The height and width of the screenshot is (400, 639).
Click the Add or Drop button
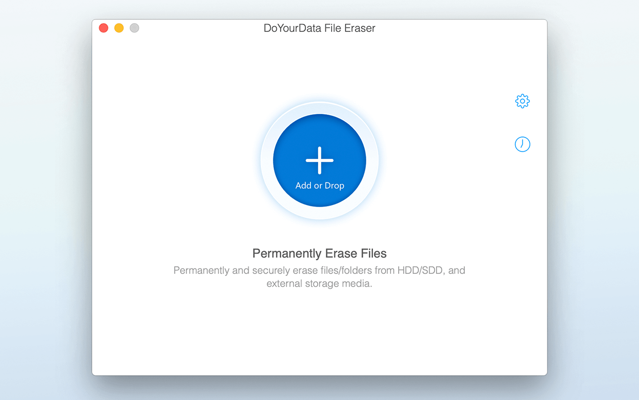click(x=319, y=160)
